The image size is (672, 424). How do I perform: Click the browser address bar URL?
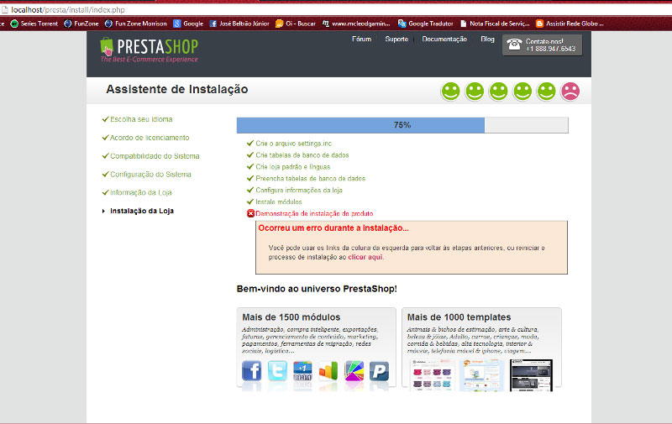68,9
